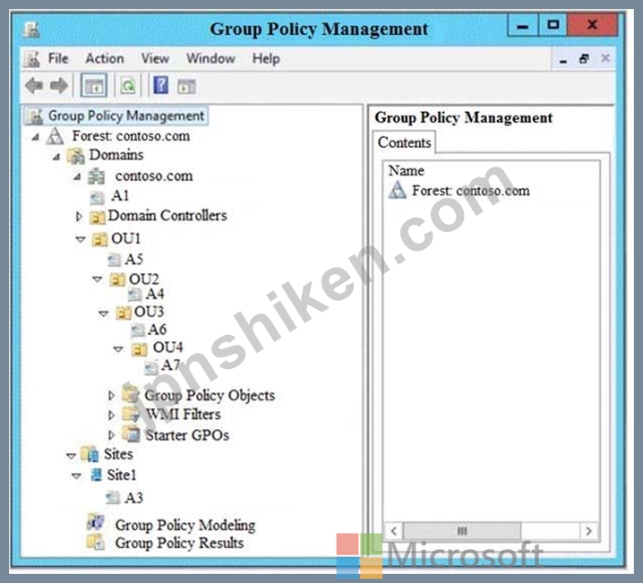The width and height of the screenshot is (643, 583).
Task: Click the Group Policy Results icon
Action: coord(95,542)
